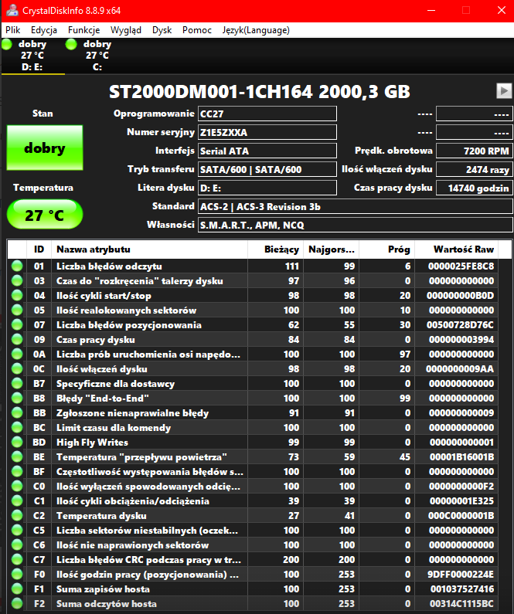Select the Liczba błędów odczytu row
This screenshot has width=514, height=614.
coord(253,266)
